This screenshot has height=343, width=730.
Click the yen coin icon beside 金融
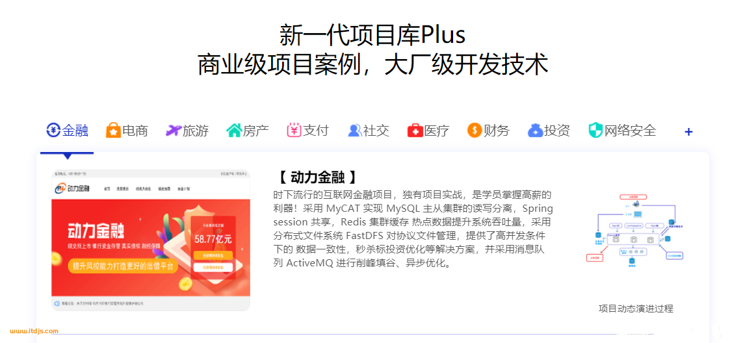(x=53, y=130)
